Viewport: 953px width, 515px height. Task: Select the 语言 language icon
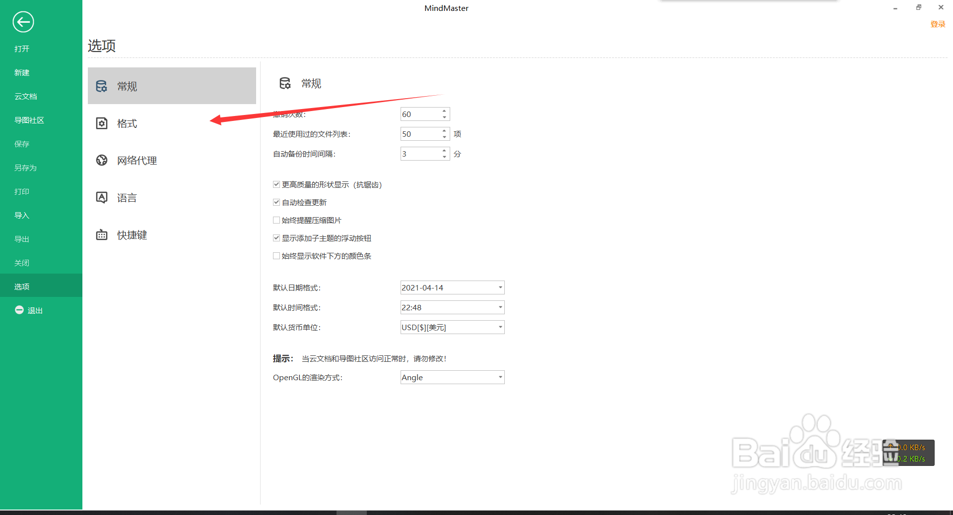click(102, 197)
